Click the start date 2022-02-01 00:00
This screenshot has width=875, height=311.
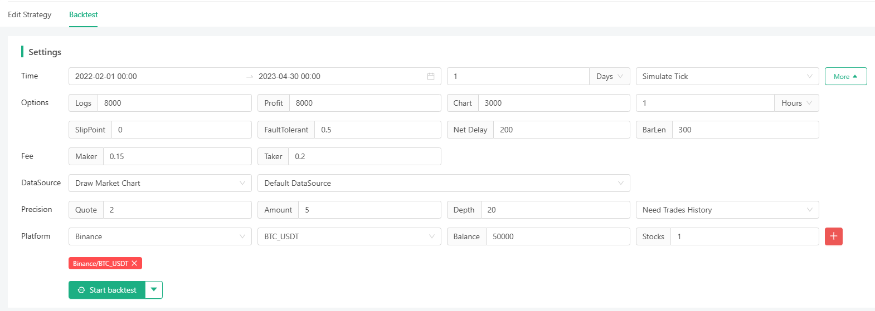click(x=106, y=76)
